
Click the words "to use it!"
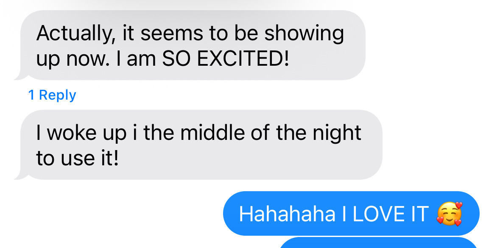point(77,159)
